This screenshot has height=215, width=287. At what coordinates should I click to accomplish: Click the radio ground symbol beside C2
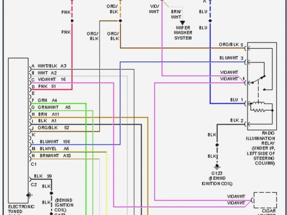(30, 195)
